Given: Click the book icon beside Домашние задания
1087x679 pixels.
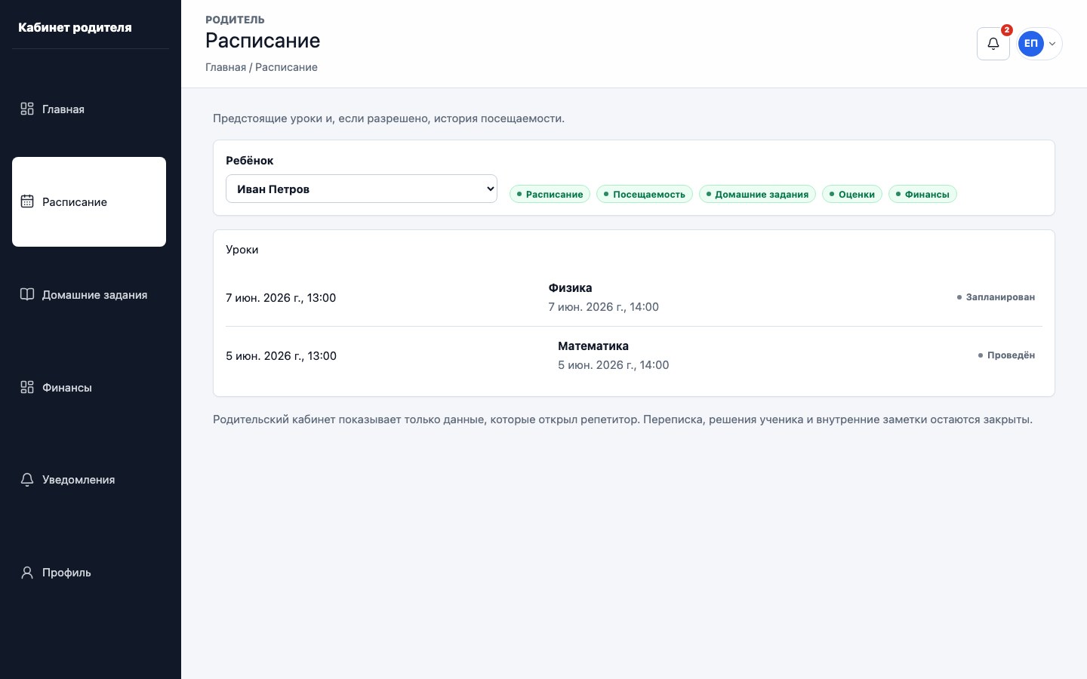Looking at the screenshot, I should (27, 294).
